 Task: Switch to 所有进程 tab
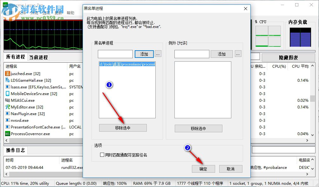[16, 57]
